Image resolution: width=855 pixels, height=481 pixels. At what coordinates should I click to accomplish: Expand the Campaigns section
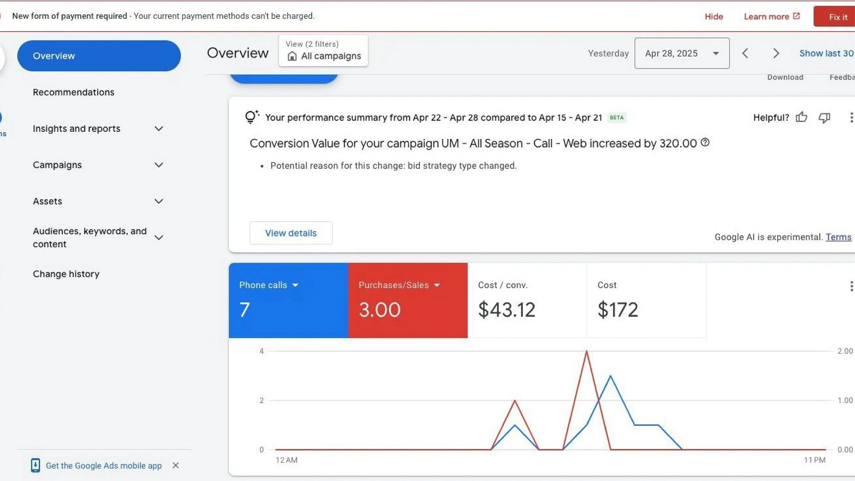(159, 165)
